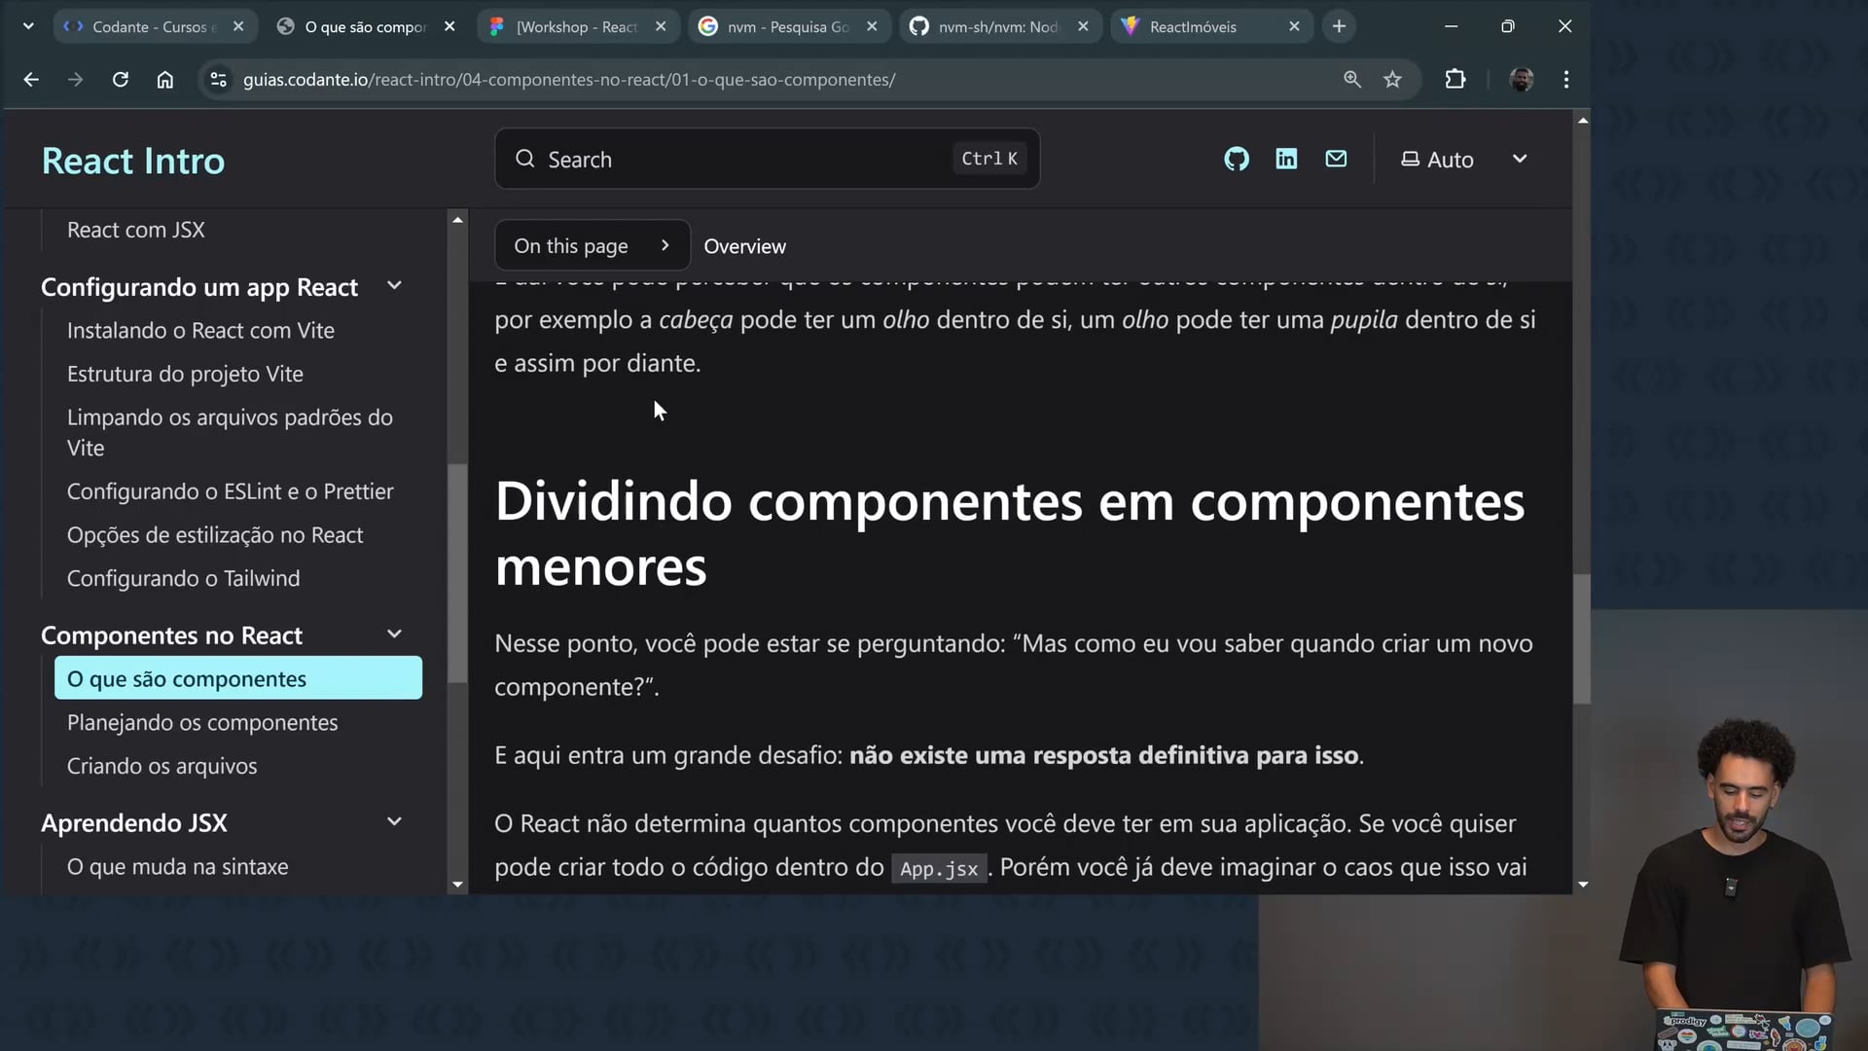Collapse the Configurando um app React section
The width and height of the screenshot is (1868, 1051).
click(x=394, y=286)
